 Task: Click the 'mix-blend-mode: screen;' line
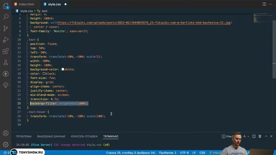(50, 95)
